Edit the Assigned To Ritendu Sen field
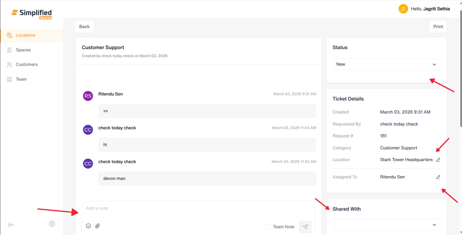Screen dimensions: 462x235 point(438,177)
